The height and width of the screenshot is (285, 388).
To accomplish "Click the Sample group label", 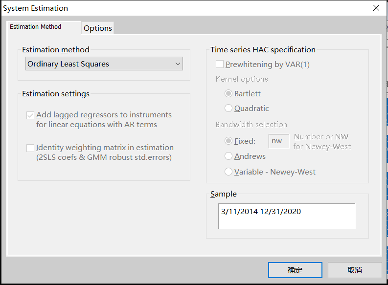I will coord(224,194).
